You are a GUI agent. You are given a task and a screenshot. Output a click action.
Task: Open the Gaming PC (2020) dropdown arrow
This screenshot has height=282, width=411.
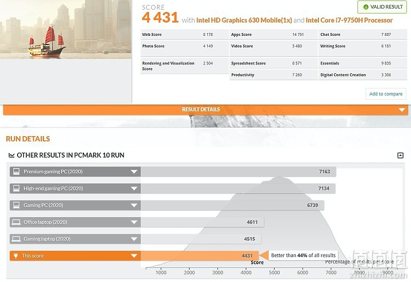coord(134,205)
